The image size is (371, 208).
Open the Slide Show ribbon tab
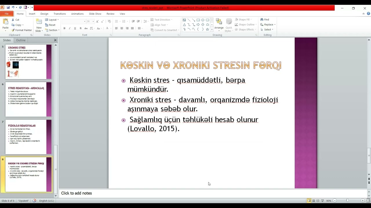tap(95, 14)
